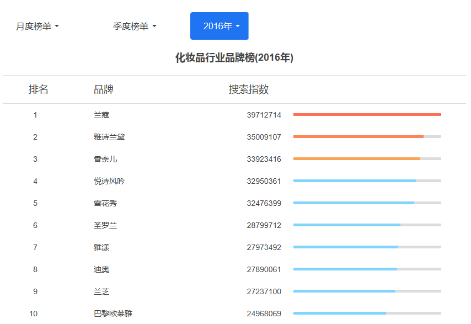The width and height of the screenshot is (471, 324).
Task: Click search index value 27237100
Action: pyautogui.click(x=264, y=291)
